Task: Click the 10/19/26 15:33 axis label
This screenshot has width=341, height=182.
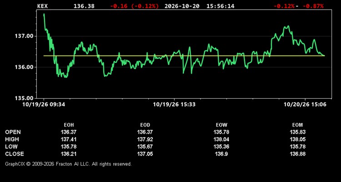Action: coord(174,105)
